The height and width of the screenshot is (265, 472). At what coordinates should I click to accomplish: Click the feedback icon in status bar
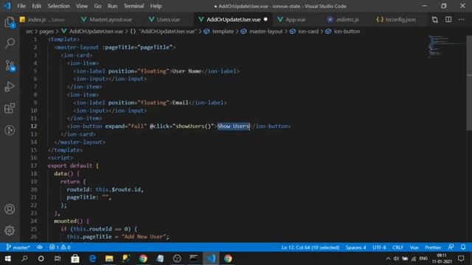click(x=451, y=247)
